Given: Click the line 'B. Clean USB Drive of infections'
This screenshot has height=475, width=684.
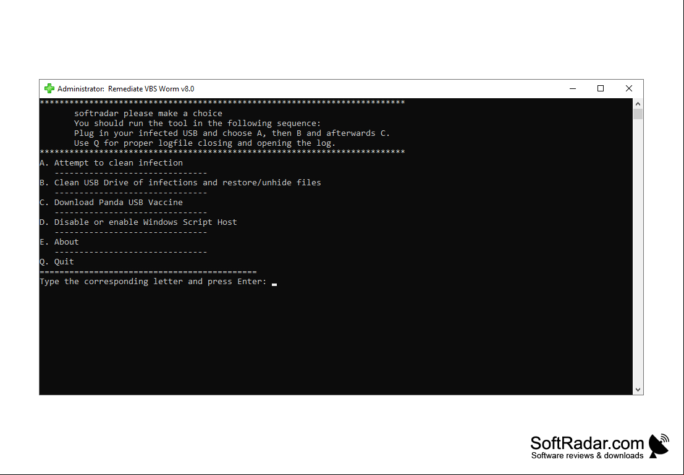Looking at the screenshot, I should [x=180, y=182].
